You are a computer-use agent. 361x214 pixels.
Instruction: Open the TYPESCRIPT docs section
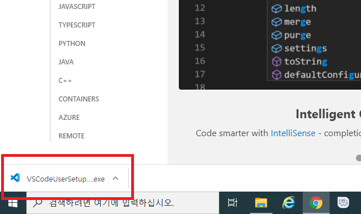coord(77,25)
